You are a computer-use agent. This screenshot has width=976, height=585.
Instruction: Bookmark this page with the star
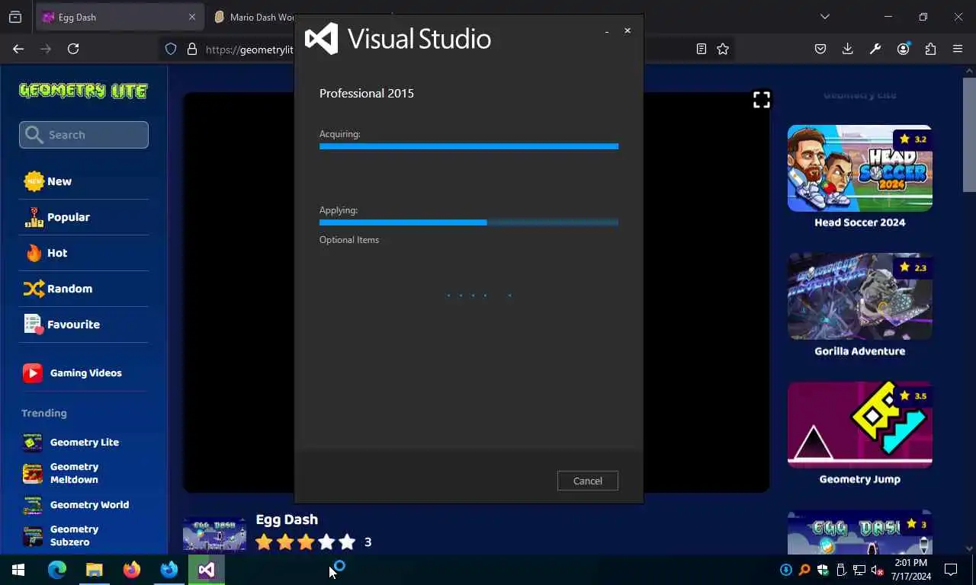pyautogui.click(x=723, y=49)
